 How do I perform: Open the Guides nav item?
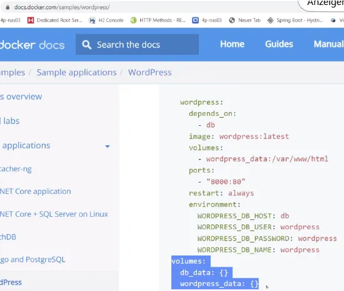click(279, 44)
